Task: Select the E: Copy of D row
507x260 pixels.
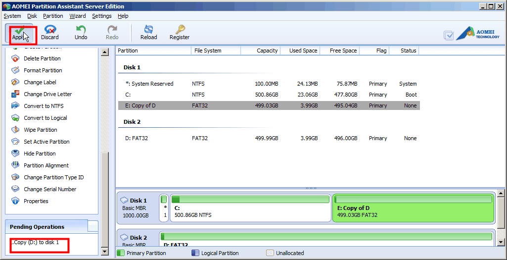Action: pos(269,105)
